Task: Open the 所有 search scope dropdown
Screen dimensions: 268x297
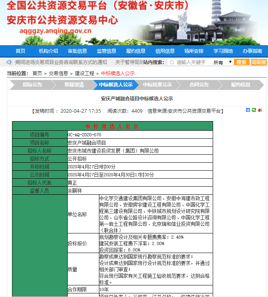Action: coord(222,62)
